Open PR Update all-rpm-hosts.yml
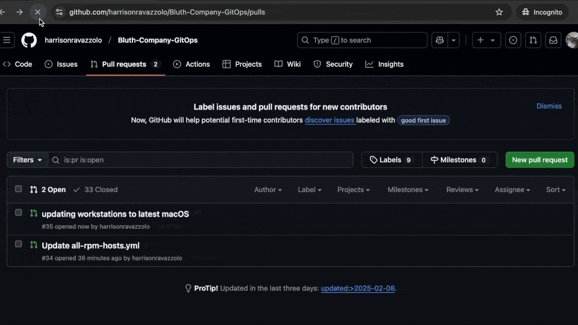The image size is (578, 325). coord(90,246)
